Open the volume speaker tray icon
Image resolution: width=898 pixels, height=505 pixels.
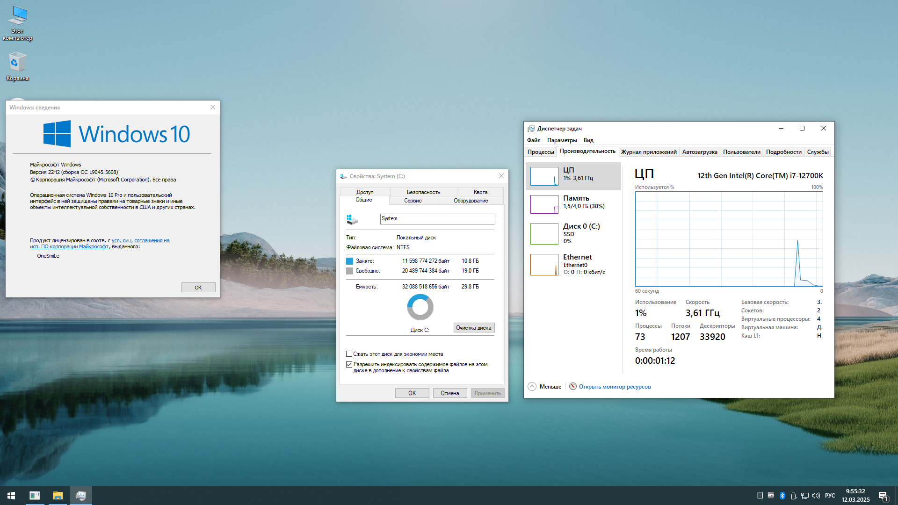(816, 496)
